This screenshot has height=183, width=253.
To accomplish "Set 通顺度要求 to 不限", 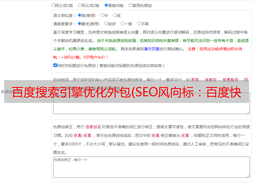I will click(x=139, y=24).
